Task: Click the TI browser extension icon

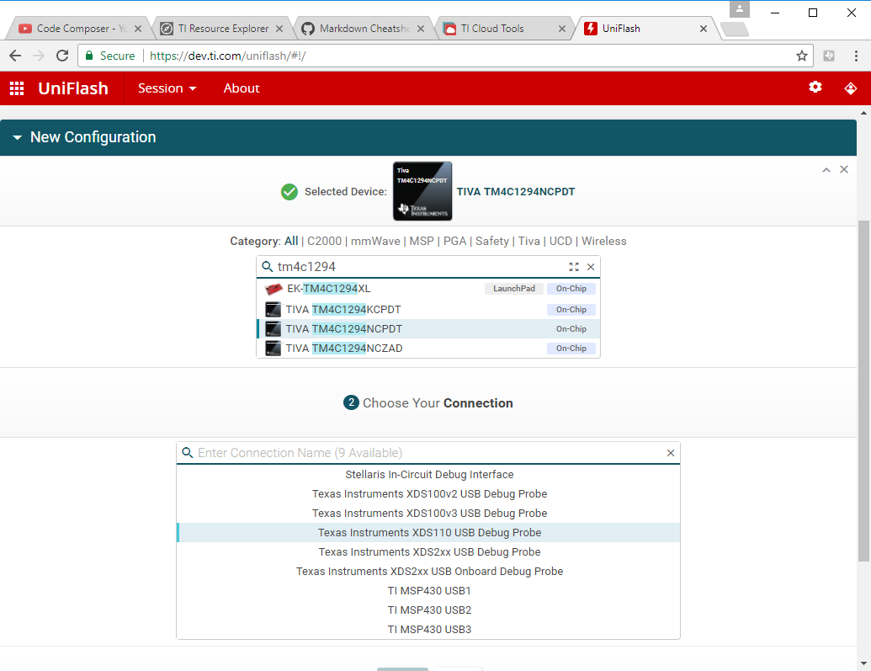Action: (829, 56)
